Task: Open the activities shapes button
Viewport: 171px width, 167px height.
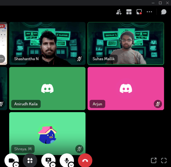Action: [30, 161]
